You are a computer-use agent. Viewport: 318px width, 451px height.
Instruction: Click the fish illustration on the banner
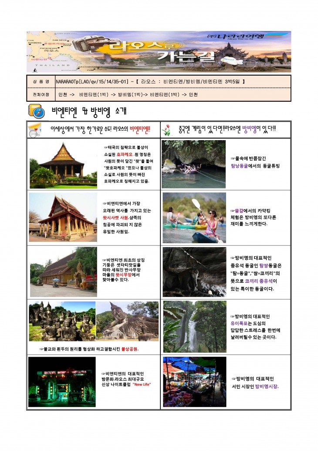[232, 60]
